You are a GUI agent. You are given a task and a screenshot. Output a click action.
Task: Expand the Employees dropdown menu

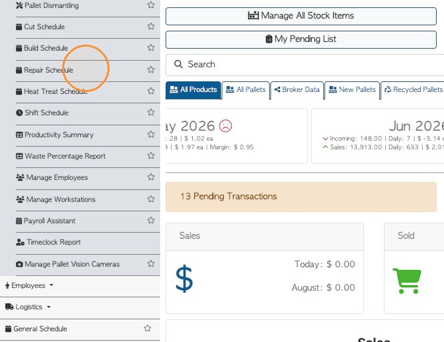29,285
